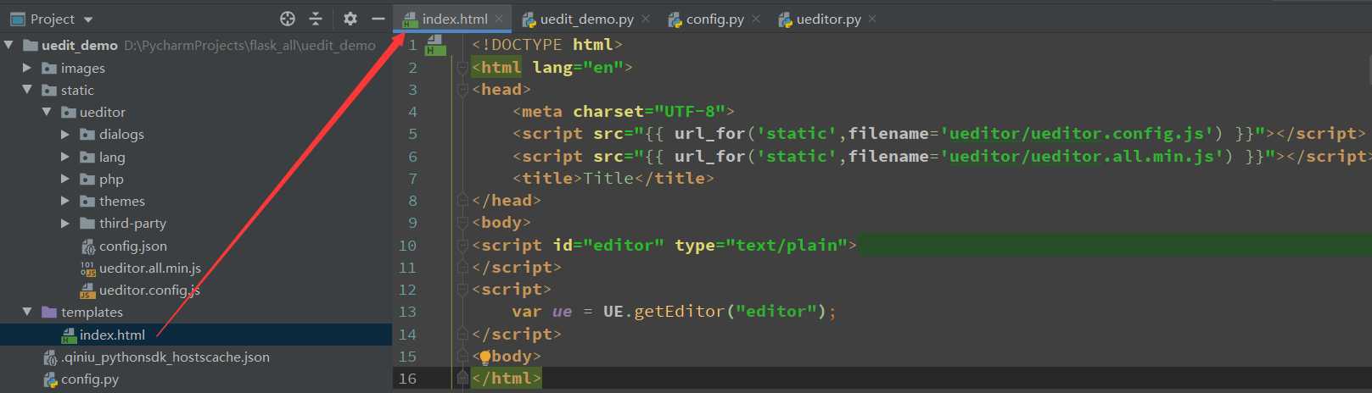Fold the script block at line 12

[x=462, y=289]
